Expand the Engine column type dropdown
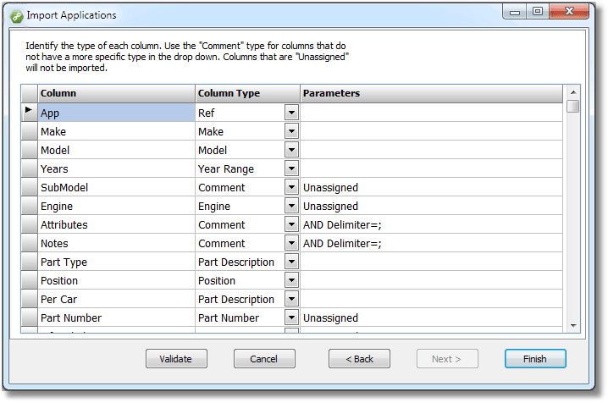Screen dimensions: 608x403 tap(291, 206)
